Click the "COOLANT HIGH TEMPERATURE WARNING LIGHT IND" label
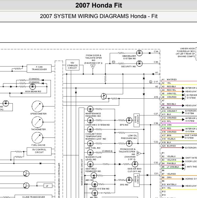The width and height of the screenshot is (197, 198). point(96,136)
